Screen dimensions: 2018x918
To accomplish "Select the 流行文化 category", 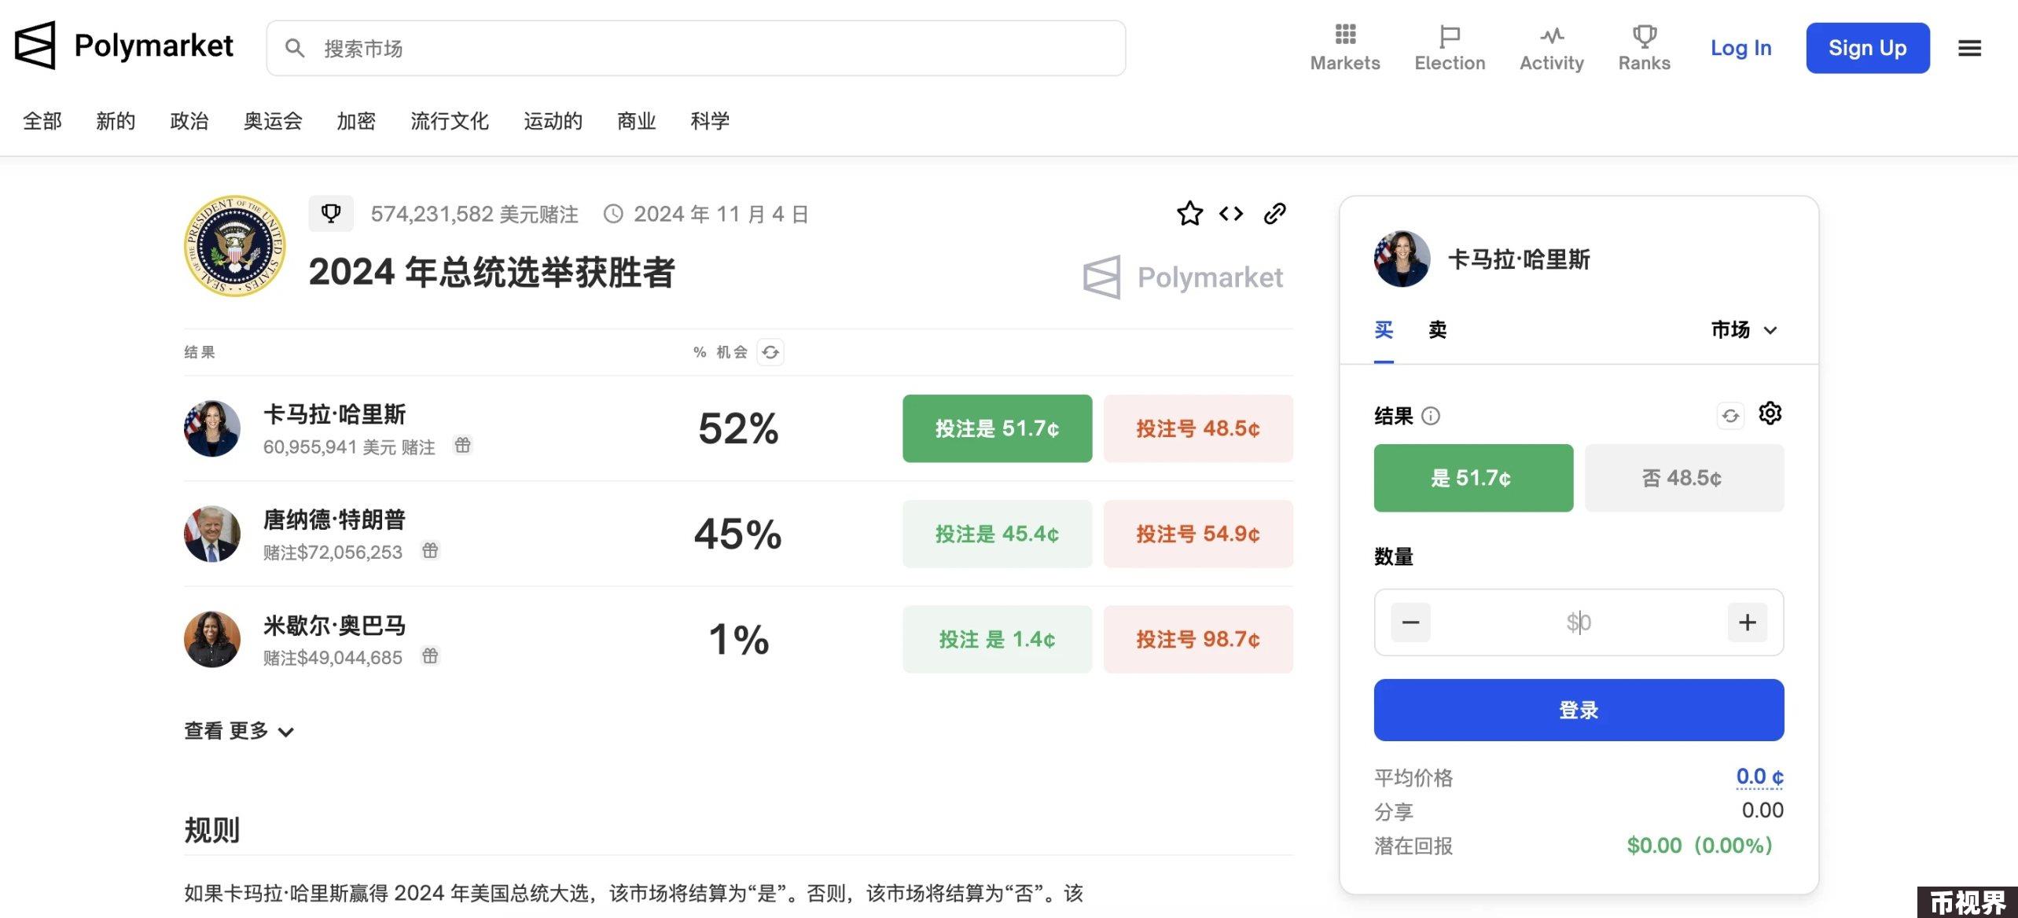I will (450, 121).
